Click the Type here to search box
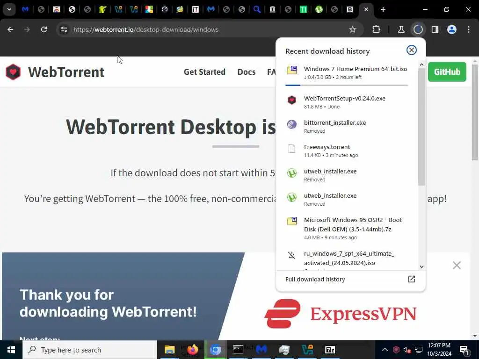This screenshot has height=359, width=479. point(90,350)
